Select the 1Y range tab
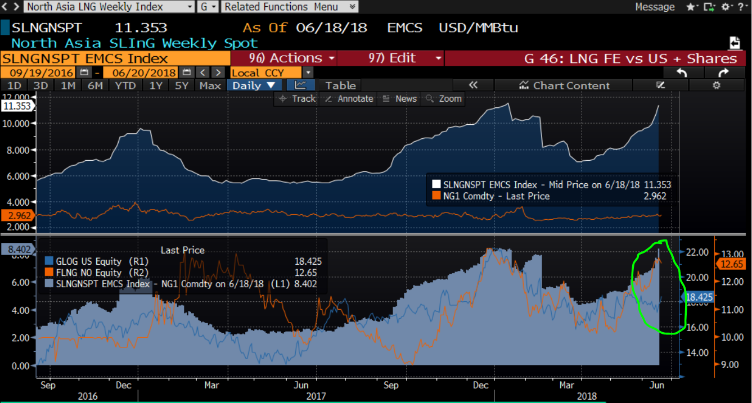Viewport: 752px width, 403px height. 156,85
